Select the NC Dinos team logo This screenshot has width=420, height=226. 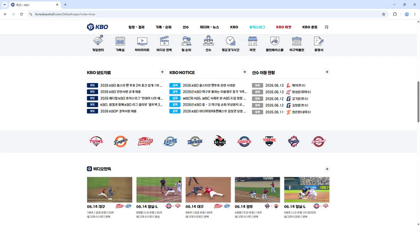click(195, 141)
